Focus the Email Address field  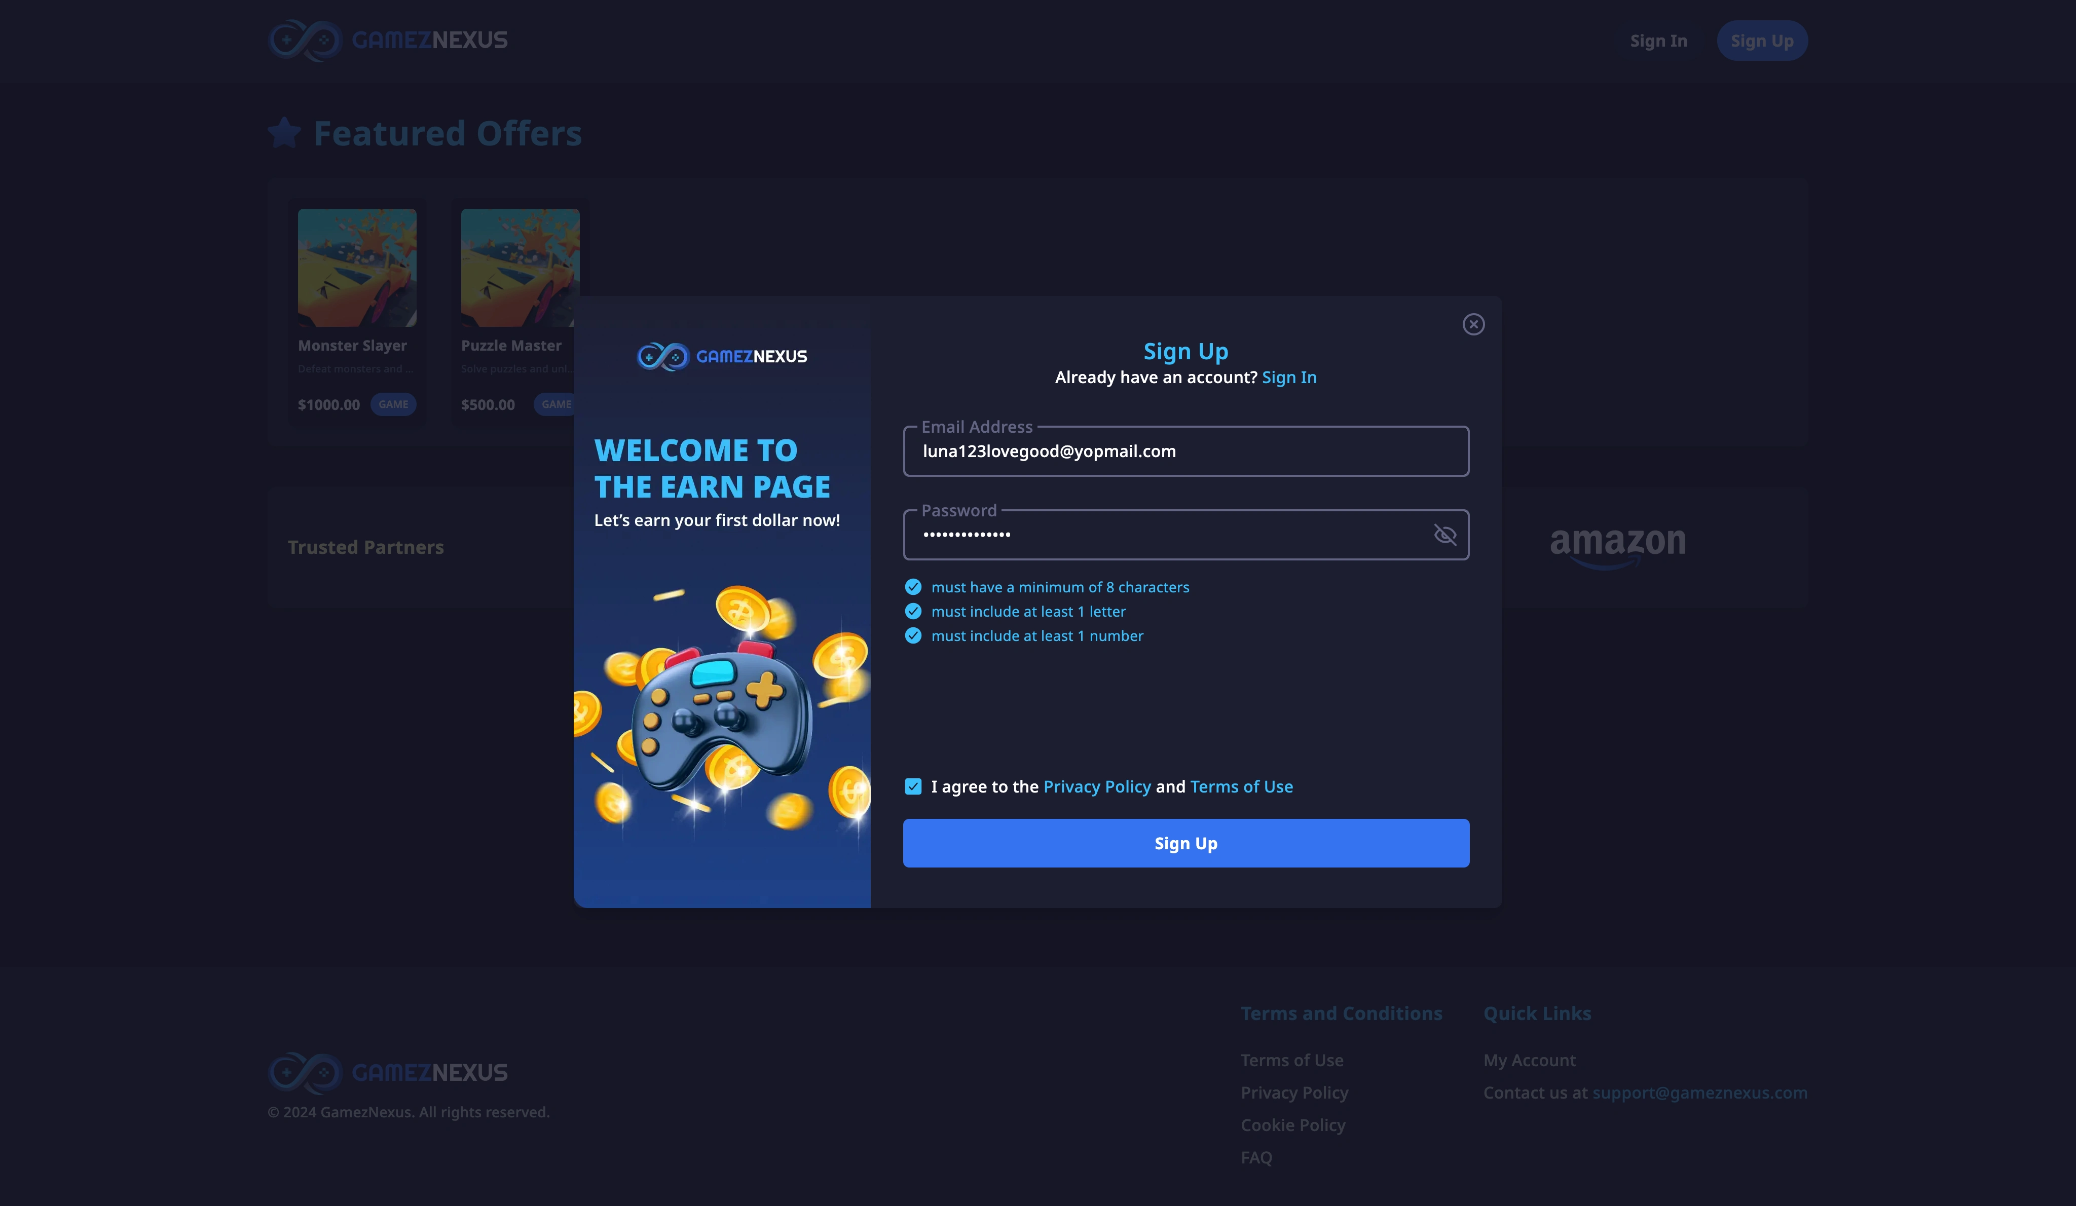1185,451
